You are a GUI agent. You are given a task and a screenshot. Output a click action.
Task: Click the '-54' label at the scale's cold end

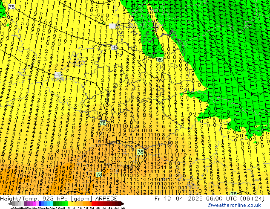(x=14, y=208)
